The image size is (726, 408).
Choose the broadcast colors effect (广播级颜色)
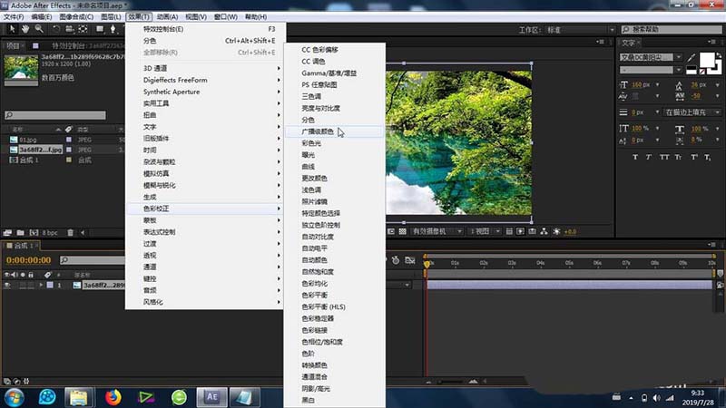click(317, 131)
